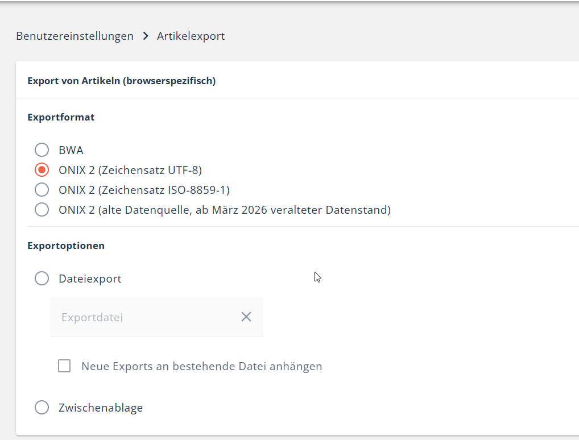The width and height of the screenshot is (579, 440).
Task: Select the Zwischenablage radio button
Action: [x=42, y=408]
